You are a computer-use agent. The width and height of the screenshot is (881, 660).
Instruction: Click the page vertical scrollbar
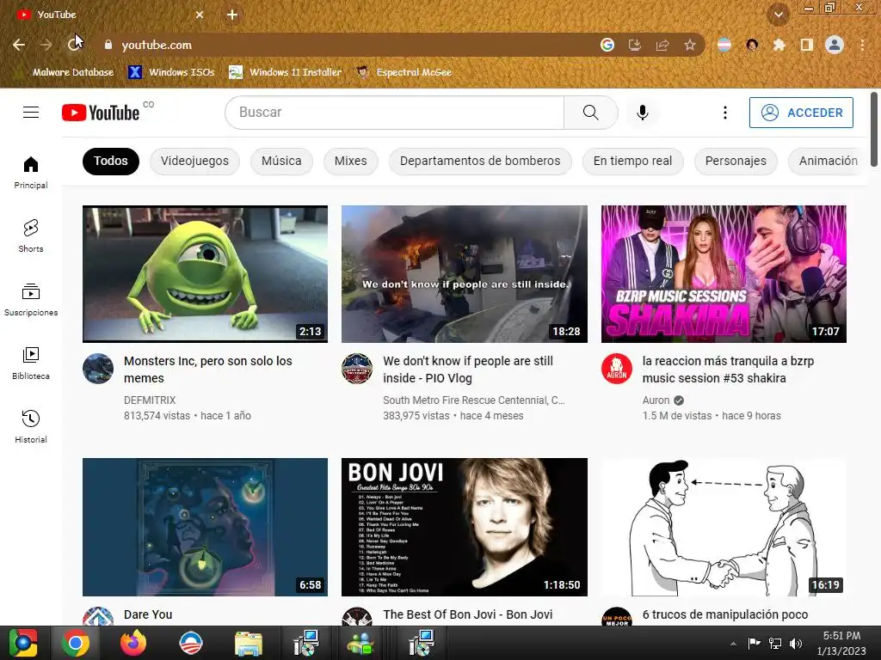click(x=874, y=129)
